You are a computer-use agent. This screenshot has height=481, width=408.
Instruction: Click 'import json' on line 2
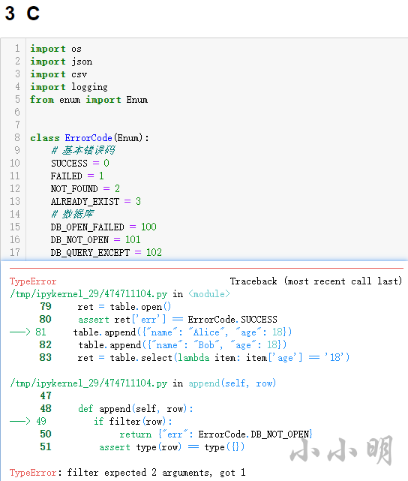[61, 62]
